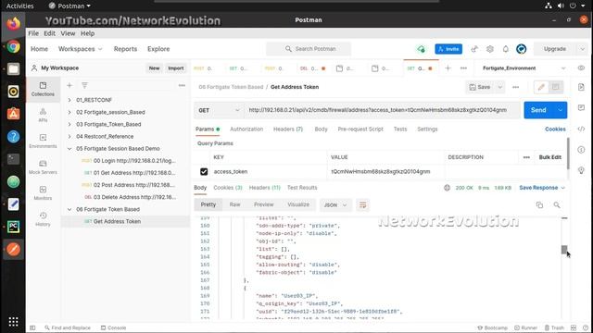Image resolution: width=593 pixels, height=333 pixels.
Task: Switch to the Headers (7) request tab
Action: (x=288, y=129)
